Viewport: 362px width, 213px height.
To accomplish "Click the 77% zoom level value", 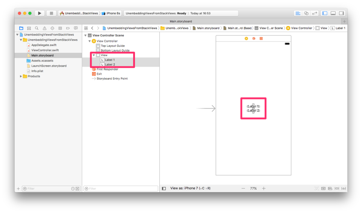I will pos(253,188).
